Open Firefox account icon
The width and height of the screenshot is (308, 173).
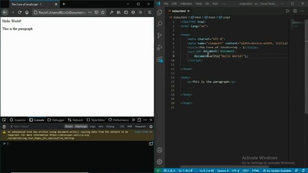pyautogui.click(x=133, y=12)
